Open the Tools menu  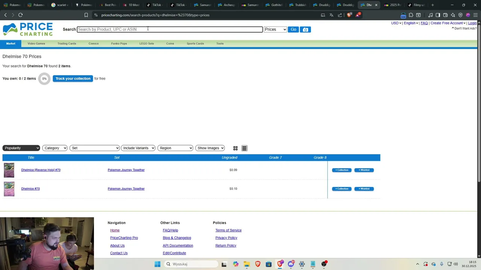pos(220,43)
